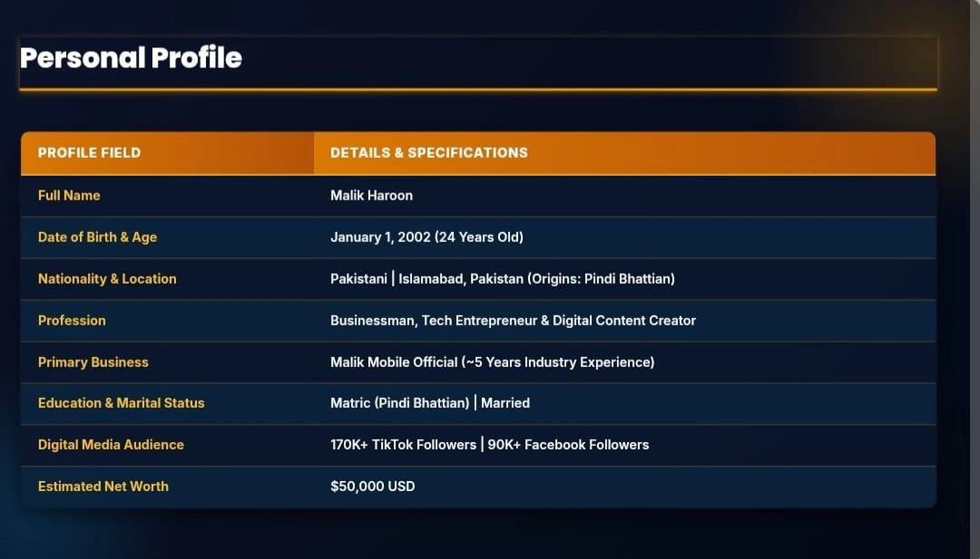Select the PROFILE FIELD column header
Image resolution: width=980 pixels, height=559 pixels.
(89, 153)
